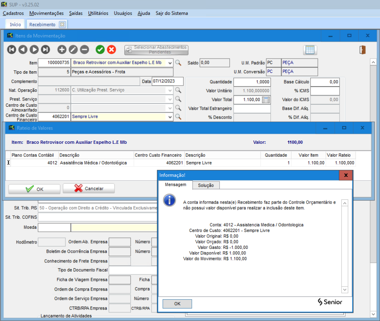Image resolution: width=380 pixels, height=321 pixels.
Task: Click the add new item plus icon
Action: pos(62,49)
